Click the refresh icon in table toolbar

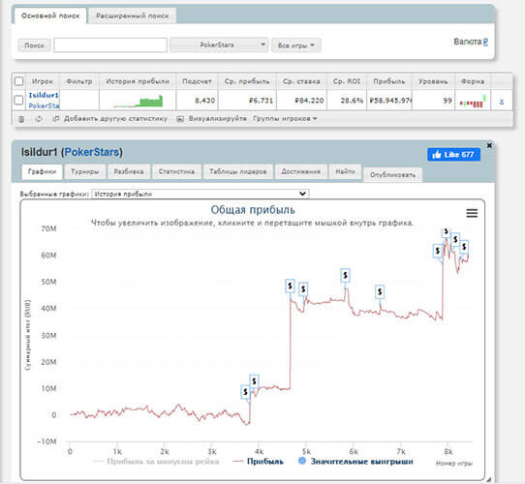pos(39,119)
